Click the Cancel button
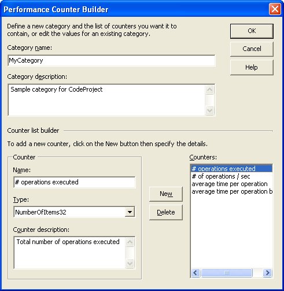Screen dimensions: 284x291 [252, 49]
